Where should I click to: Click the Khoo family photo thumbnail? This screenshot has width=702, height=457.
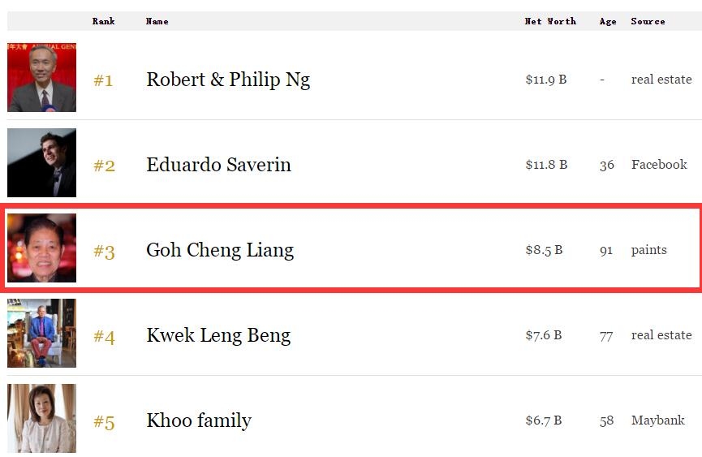pos(41,419)
